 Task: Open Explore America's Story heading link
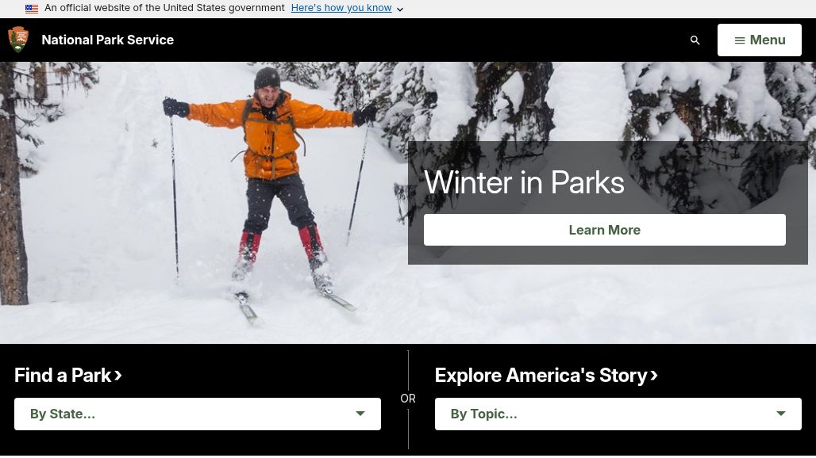click(541, 376)
